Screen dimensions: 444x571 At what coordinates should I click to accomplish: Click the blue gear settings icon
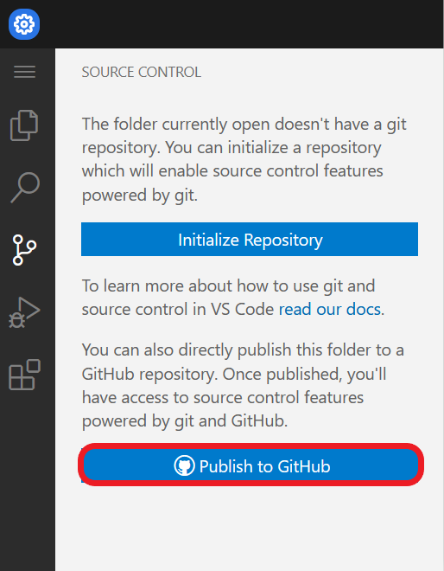coord(24,24)
